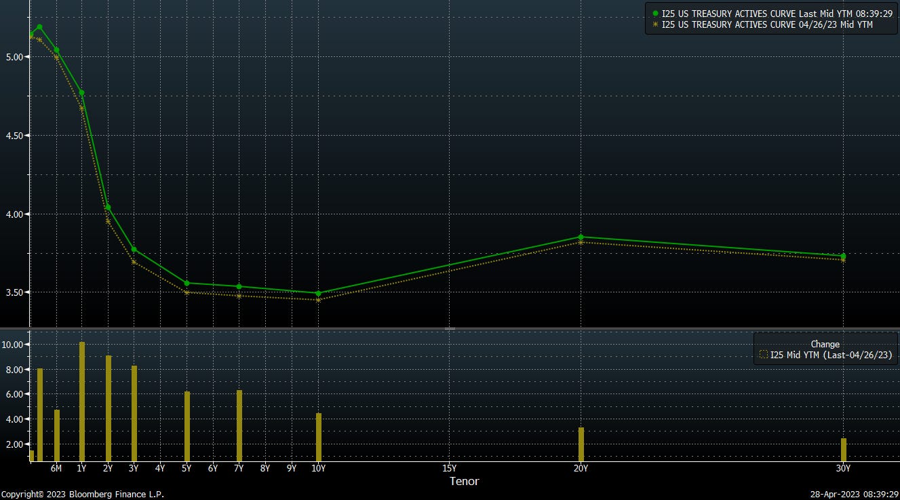
Task: Click the 15Y tenor axis label
Action: pyautogui.click(x=449, y=468)
